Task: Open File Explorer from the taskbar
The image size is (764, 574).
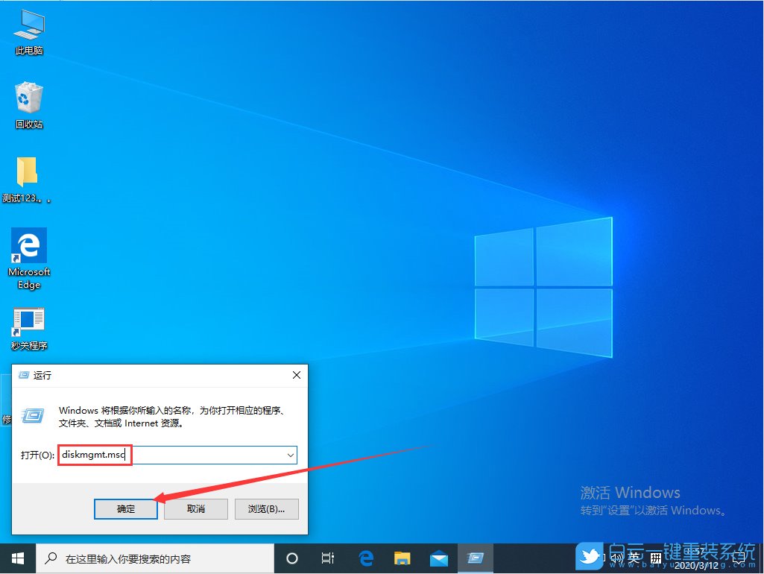Action: click(402, 558)
